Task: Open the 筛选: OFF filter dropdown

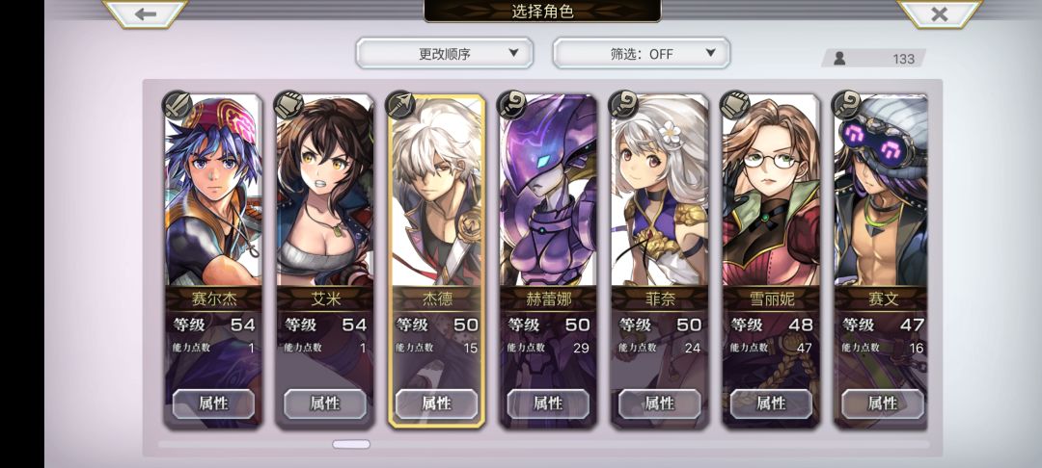Action: click(642, 53)
